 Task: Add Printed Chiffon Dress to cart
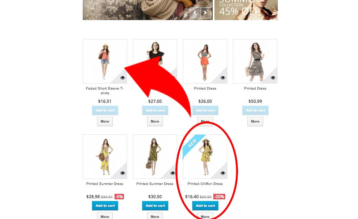pyautogui.click(x=205, y=206)
